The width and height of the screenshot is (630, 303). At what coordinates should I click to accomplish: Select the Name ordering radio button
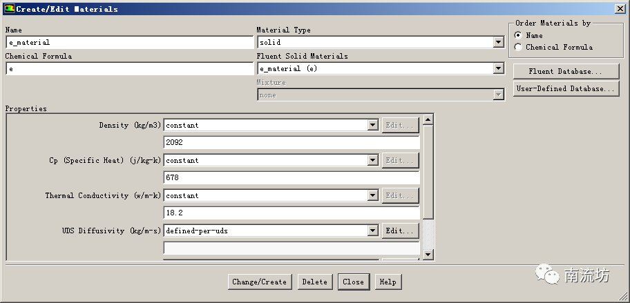(x=518, y=35)
